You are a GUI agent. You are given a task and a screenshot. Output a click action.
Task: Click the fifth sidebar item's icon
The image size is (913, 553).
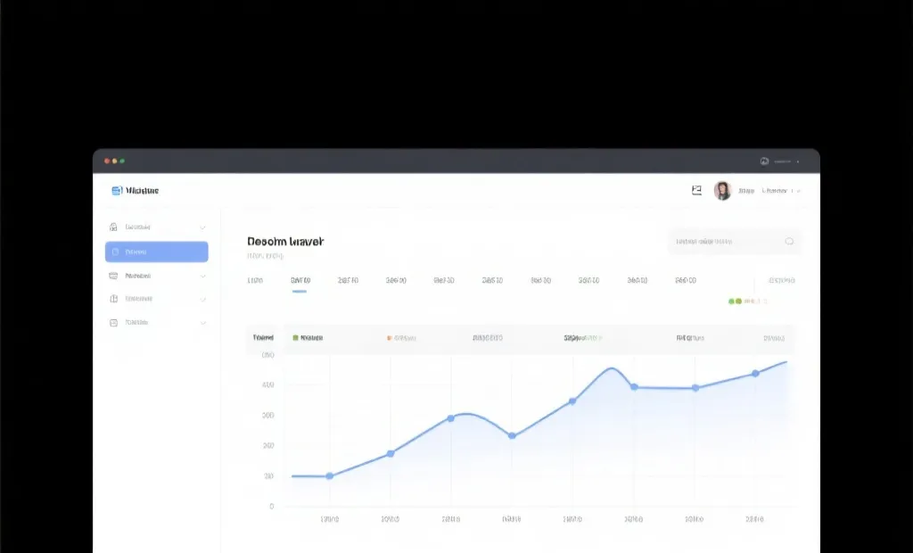pyautogui.click(x=113, y=322)
